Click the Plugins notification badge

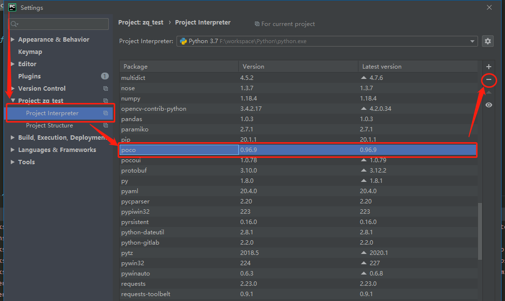point(104,76)
